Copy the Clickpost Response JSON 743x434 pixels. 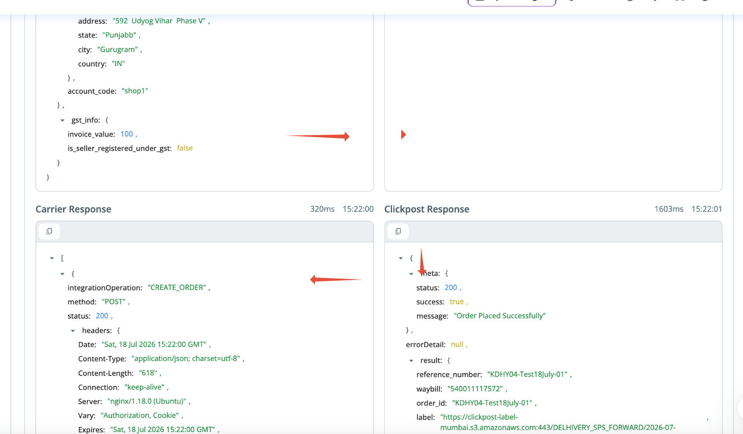[398, 231]
